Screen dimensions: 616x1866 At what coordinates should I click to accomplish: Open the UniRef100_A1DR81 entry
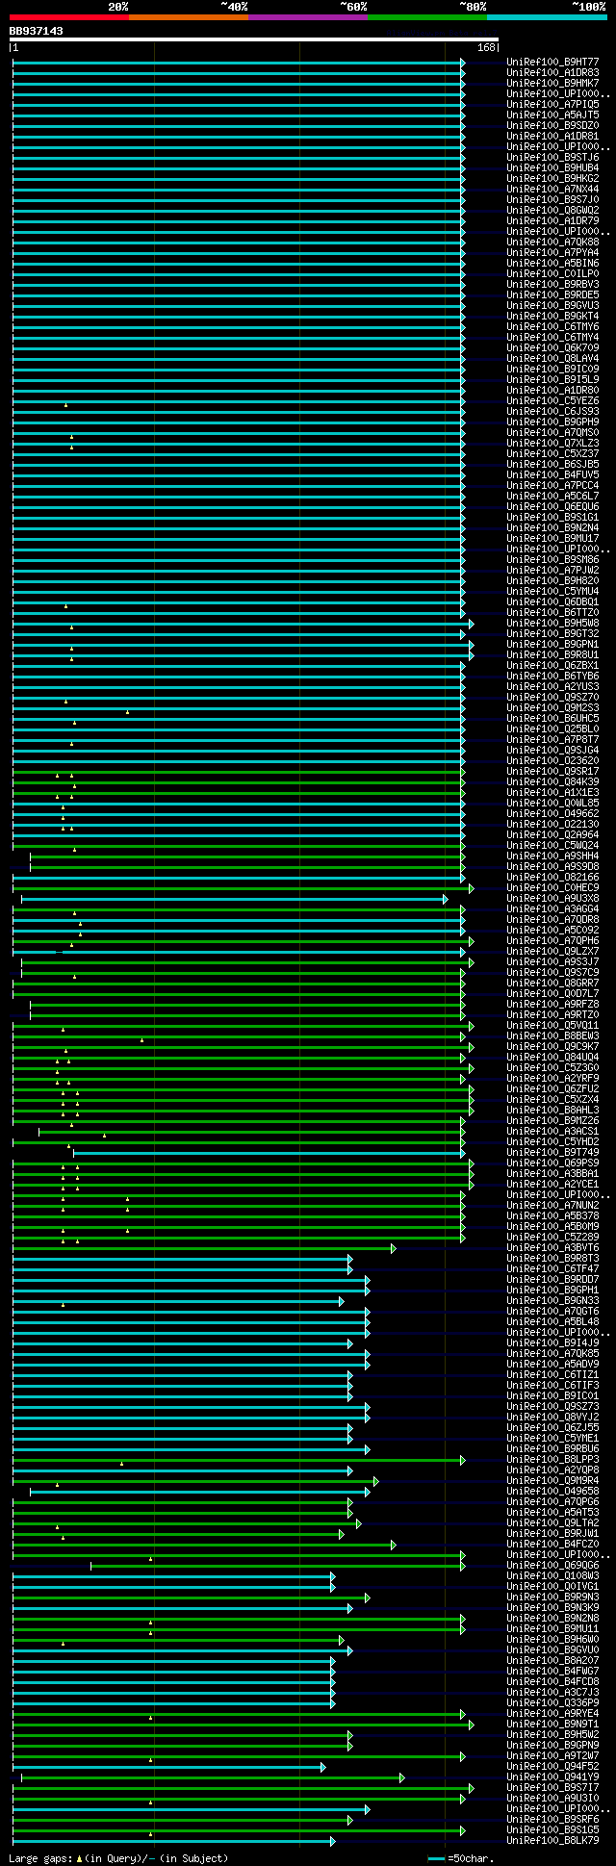tap(553, 137)
